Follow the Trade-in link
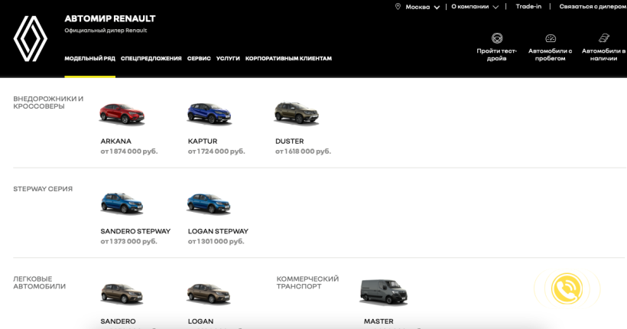Screen dimensions: 627x329 528,6
